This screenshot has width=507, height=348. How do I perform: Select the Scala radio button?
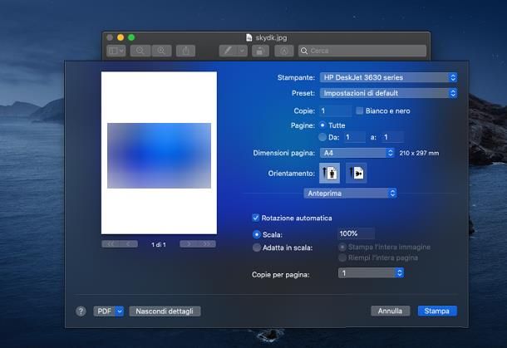coord(257,234)
